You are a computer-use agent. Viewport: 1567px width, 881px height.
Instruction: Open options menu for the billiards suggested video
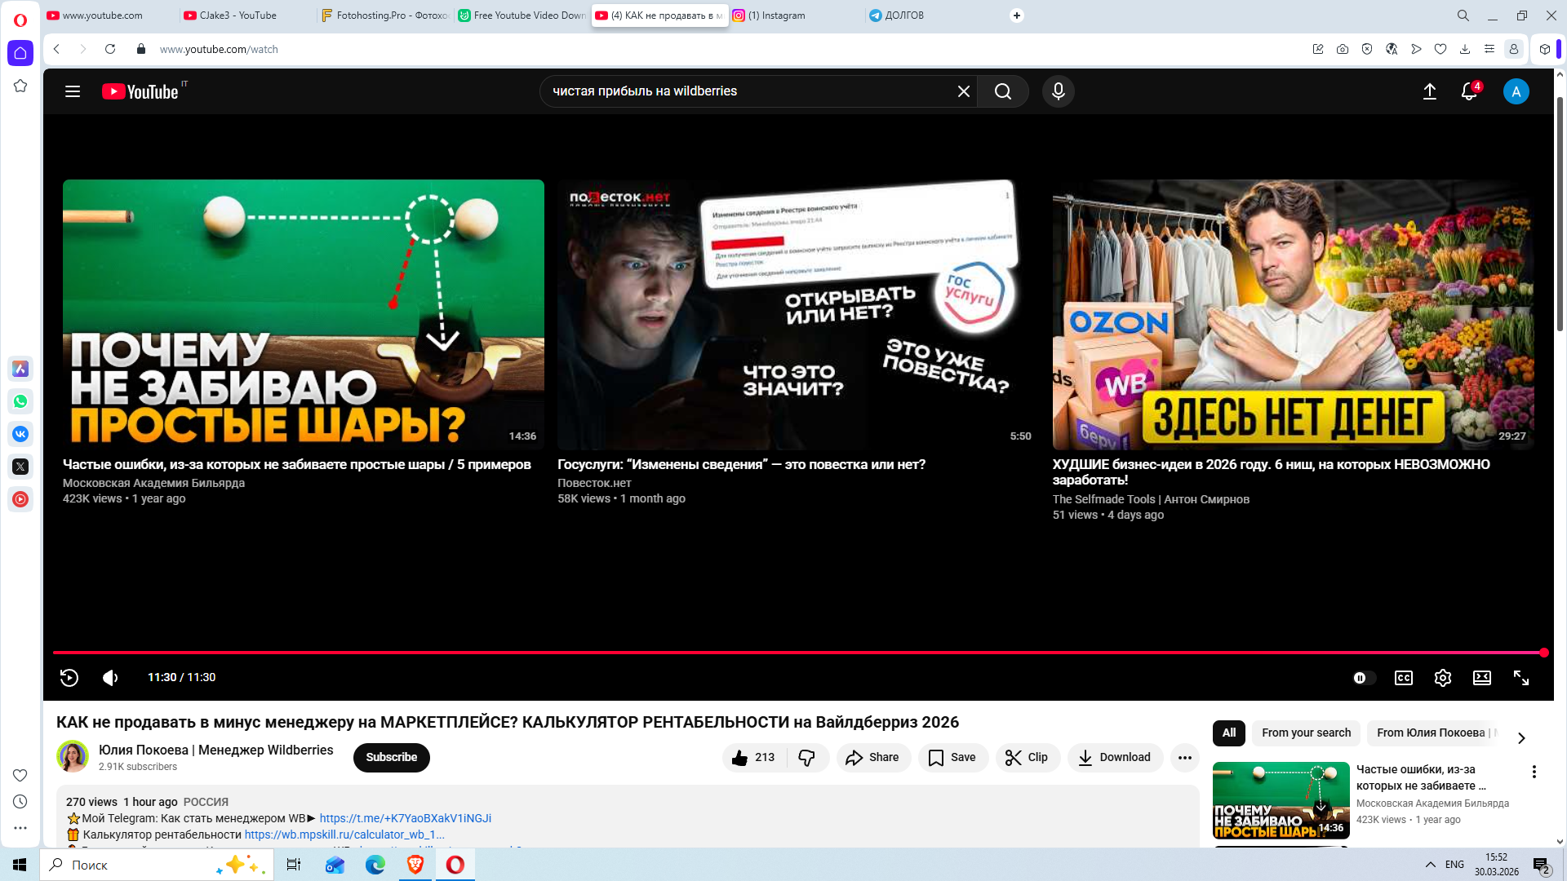[x=1534, y=772]
